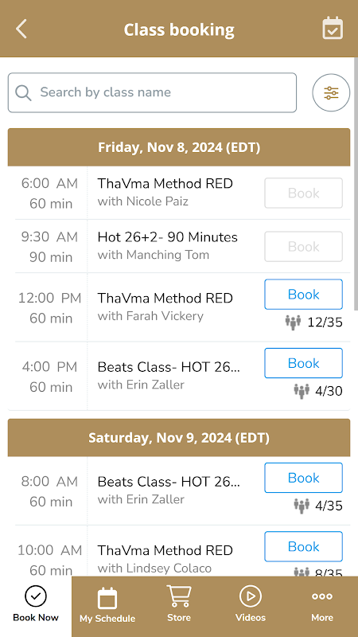Viewport: 358px width, 637px height.
Task: Tap the 12/35 attendance icon
Action: [293, 322]
